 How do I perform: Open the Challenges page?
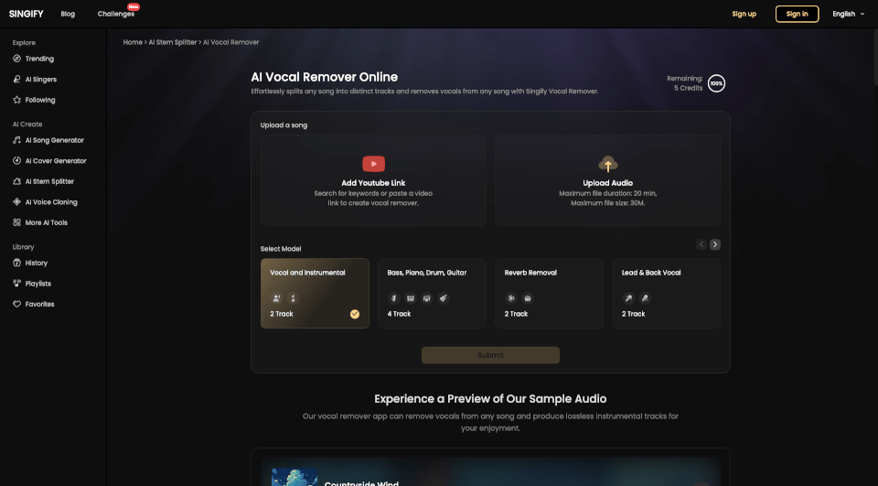click(x=116, y=14)
